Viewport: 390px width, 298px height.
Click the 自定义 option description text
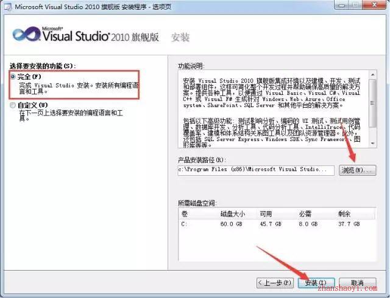71,116
